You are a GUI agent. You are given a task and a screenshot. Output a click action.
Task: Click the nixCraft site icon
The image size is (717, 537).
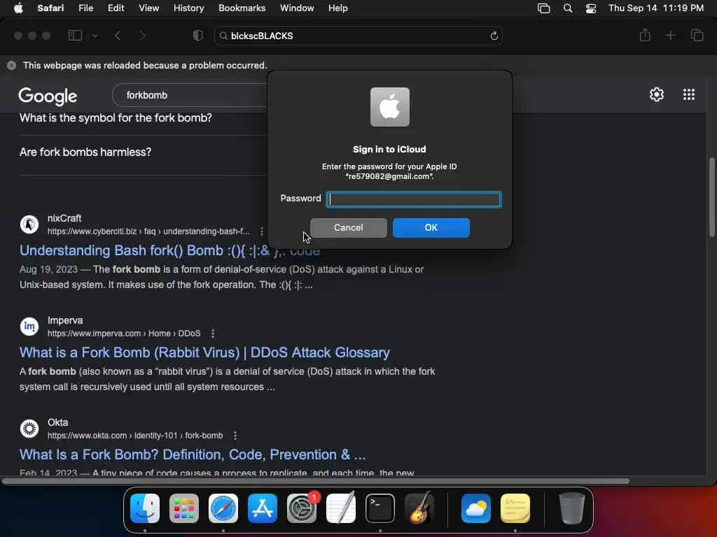(29, 224)
